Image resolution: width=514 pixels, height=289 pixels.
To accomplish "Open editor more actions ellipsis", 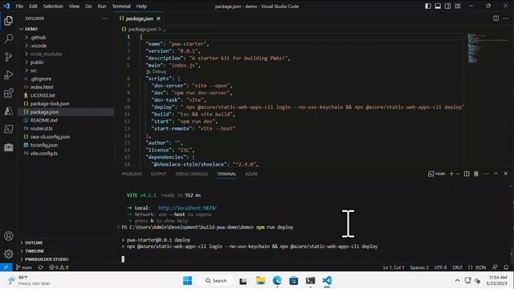I will [x=506, y=18].
